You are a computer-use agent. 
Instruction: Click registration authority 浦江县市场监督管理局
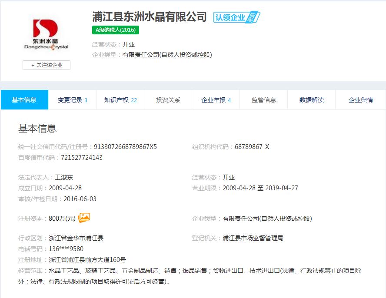coord(253,238)
